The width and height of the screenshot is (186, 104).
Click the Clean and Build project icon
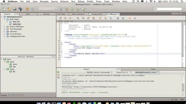tap(67, 9)
